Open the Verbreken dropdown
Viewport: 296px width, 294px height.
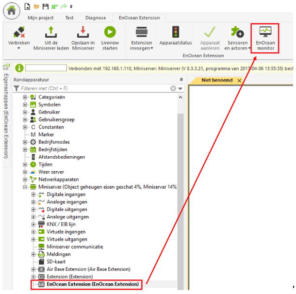point(19,48)
